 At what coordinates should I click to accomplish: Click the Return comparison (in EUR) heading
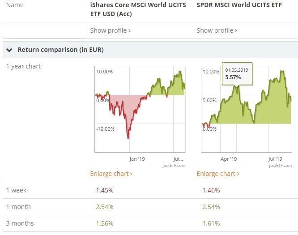60,50
